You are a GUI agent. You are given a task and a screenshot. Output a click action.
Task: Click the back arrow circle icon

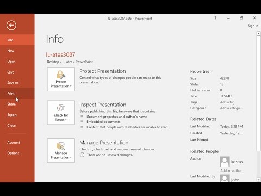pyautogui.click(x=11, y=25)
